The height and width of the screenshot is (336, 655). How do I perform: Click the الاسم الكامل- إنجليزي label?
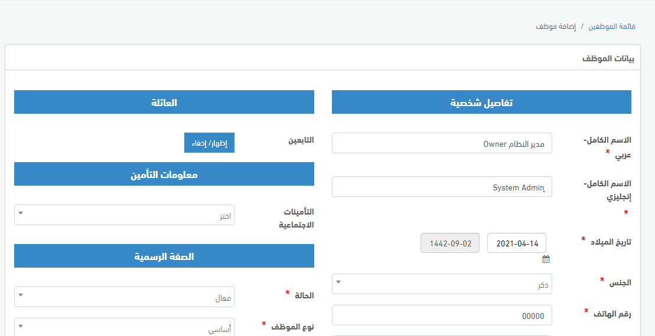607,191
